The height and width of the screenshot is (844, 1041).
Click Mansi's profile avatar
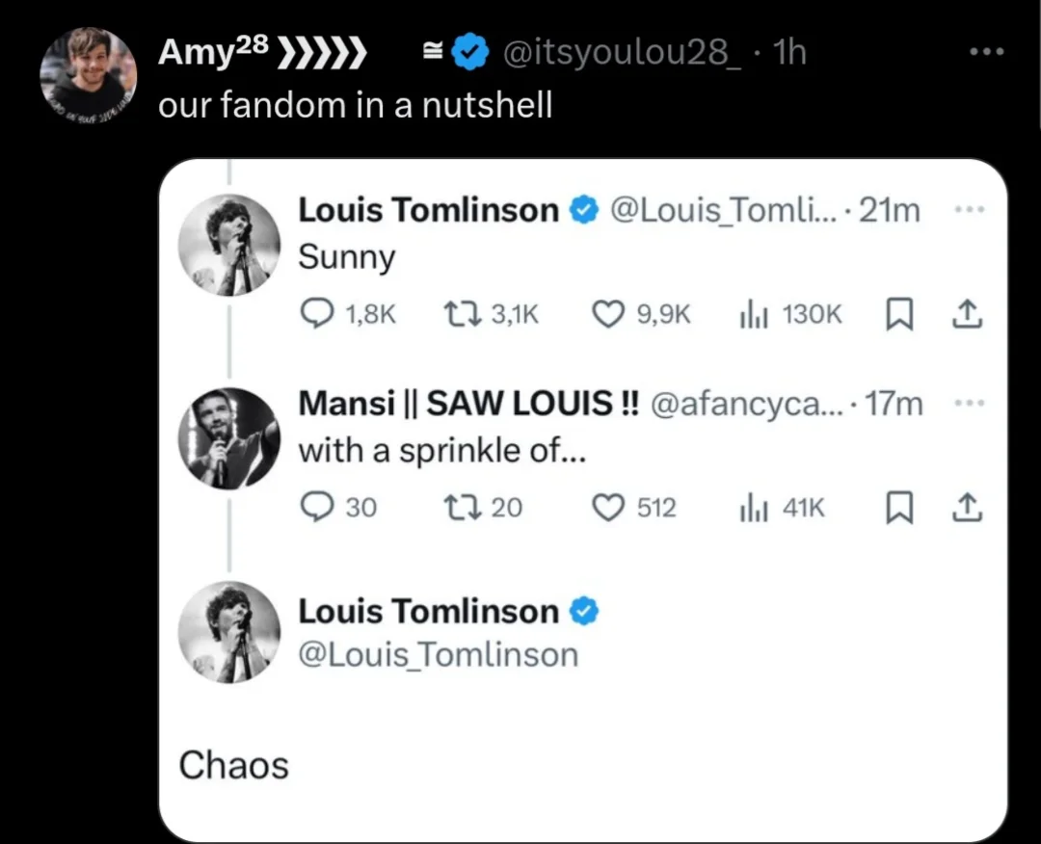pos(229,438)
